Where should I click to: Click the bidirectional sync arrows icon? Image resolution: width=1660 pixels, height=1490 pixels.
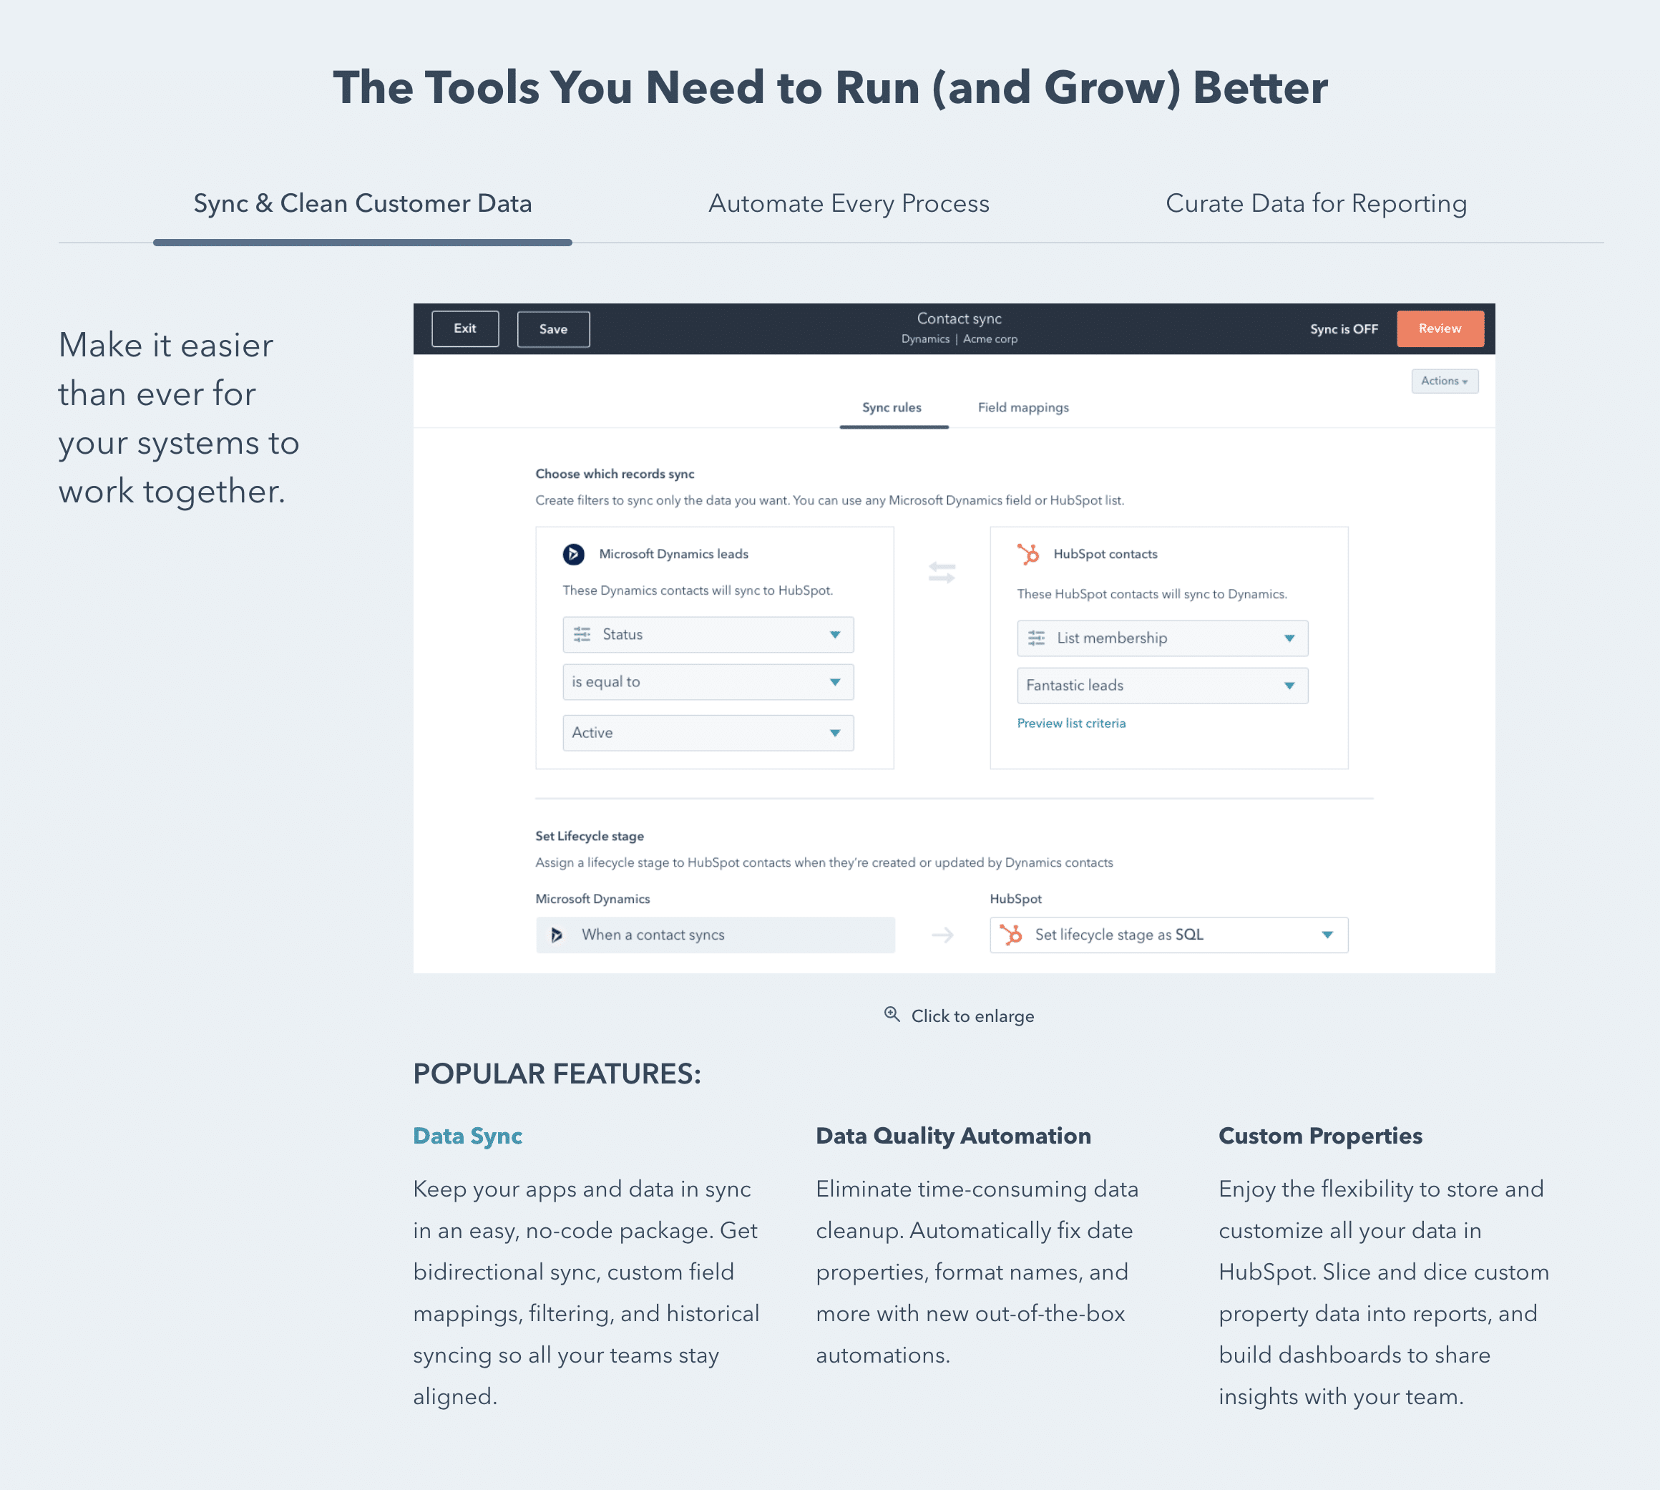click(x=942, y=573)
